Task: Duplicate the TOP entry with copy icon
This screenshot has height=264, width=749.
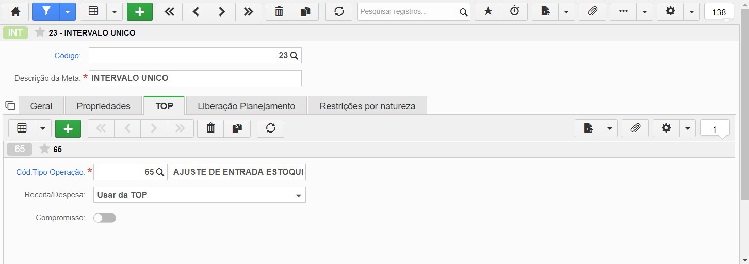Action: click(x=237, y=128)
